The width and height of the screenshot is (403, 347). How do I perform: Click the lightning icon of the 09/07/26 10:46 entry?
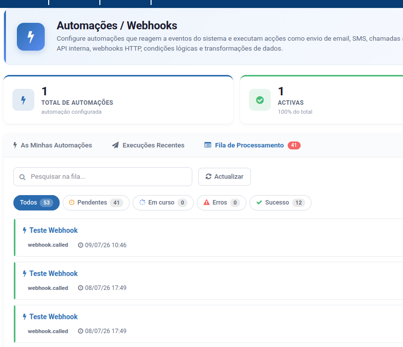25,230
